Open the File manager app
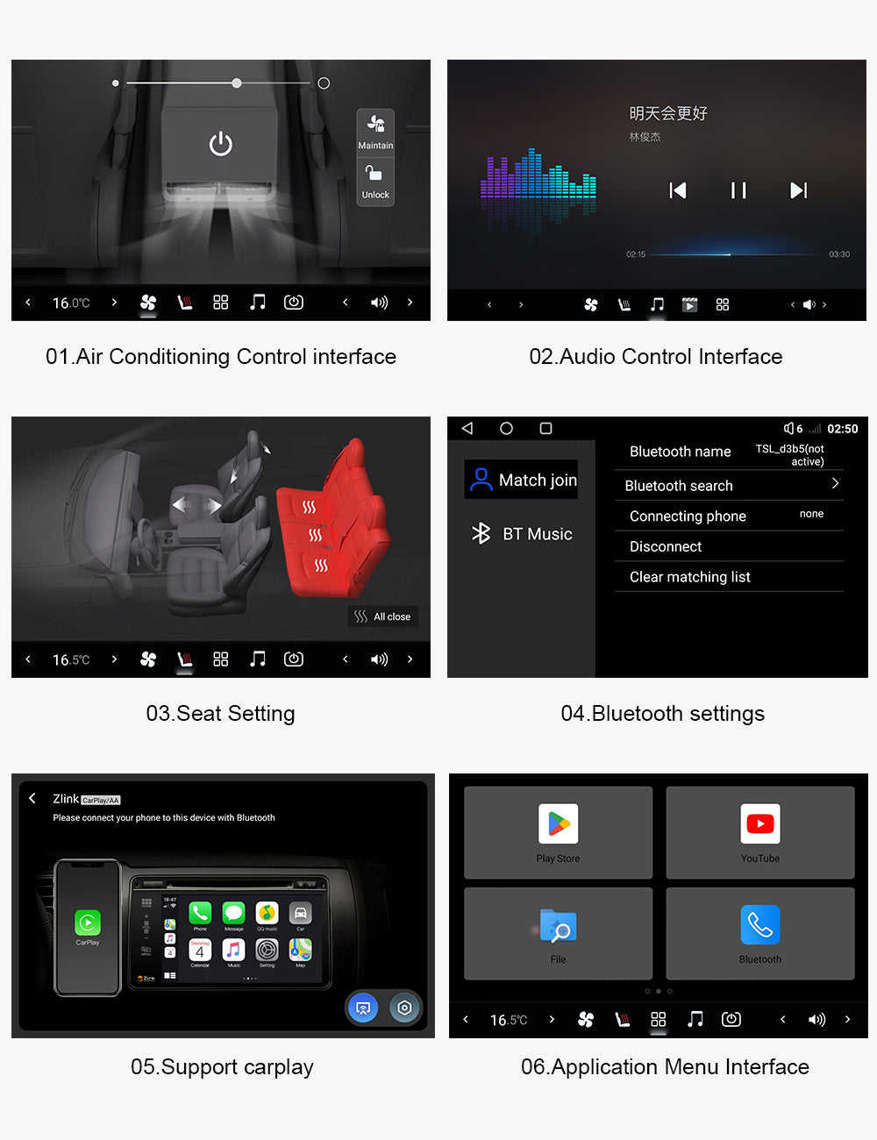 (x=558, y=932)
